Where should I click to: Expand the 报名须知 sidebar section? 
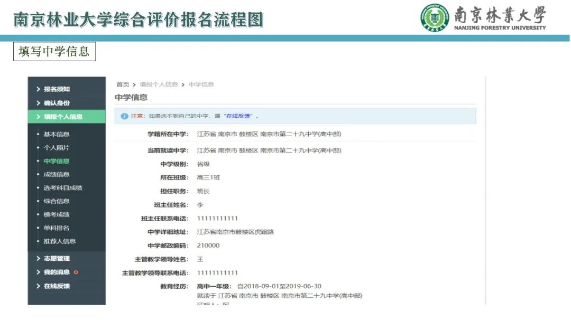(x=57, y=89)
